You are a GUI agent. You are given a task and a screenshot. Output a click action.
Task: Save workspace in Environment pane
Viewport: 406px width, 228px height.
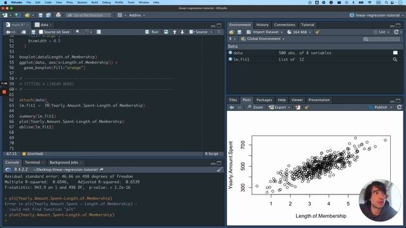(x=239, y=32)
